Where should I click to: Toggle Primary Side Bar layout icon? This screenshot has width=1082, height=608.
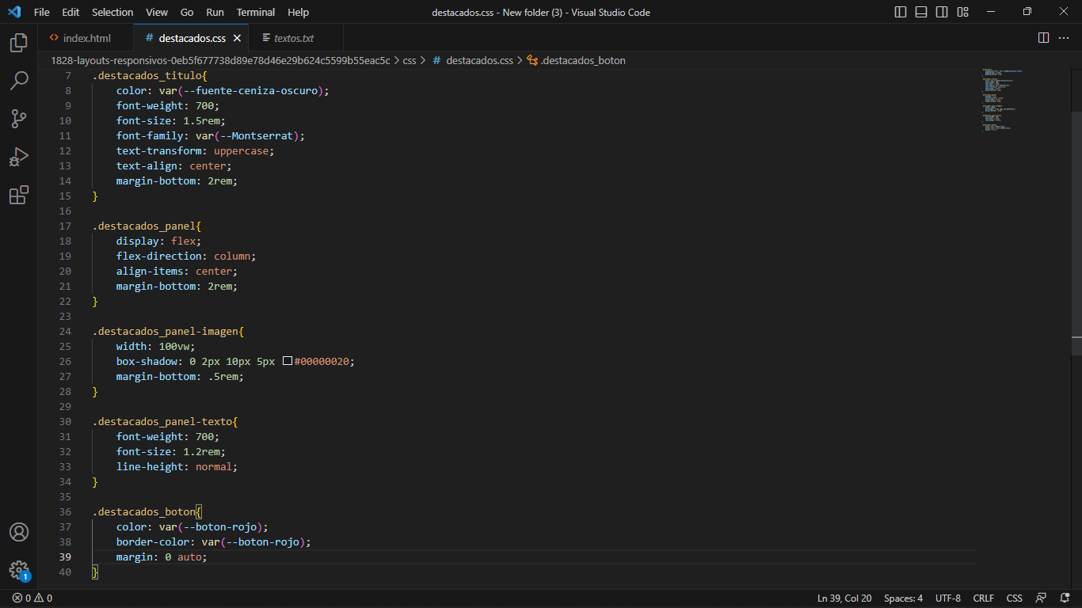[x=901, y=12]
